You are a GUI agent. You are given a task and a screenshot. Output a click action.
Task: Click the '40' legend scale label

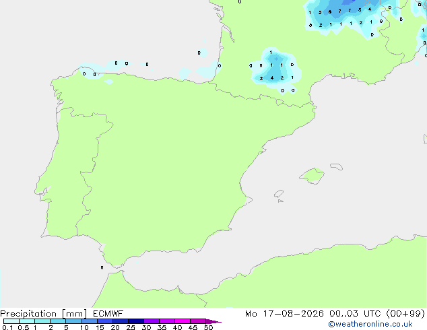coord(177,327)
